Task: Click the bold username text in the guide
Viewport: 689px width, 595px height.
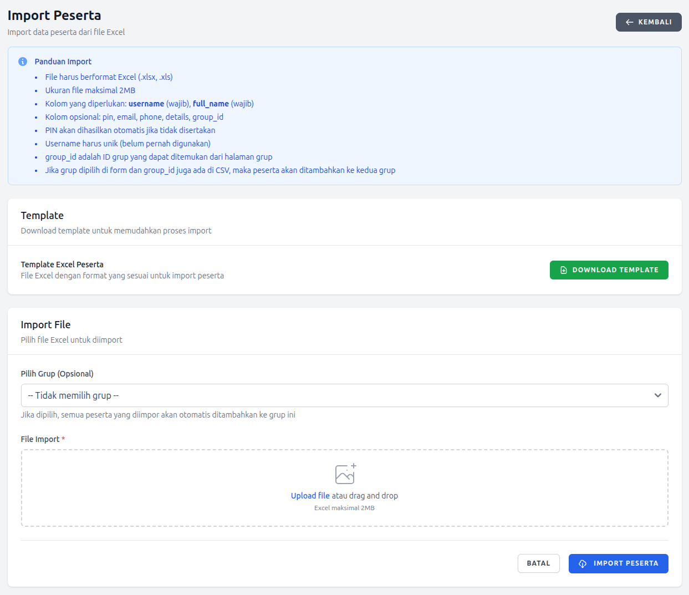Action: [146, 104]
